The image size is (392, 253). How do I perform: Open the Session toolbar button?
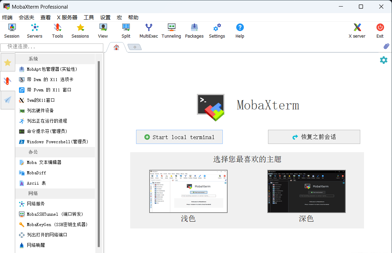click(12, 31)
